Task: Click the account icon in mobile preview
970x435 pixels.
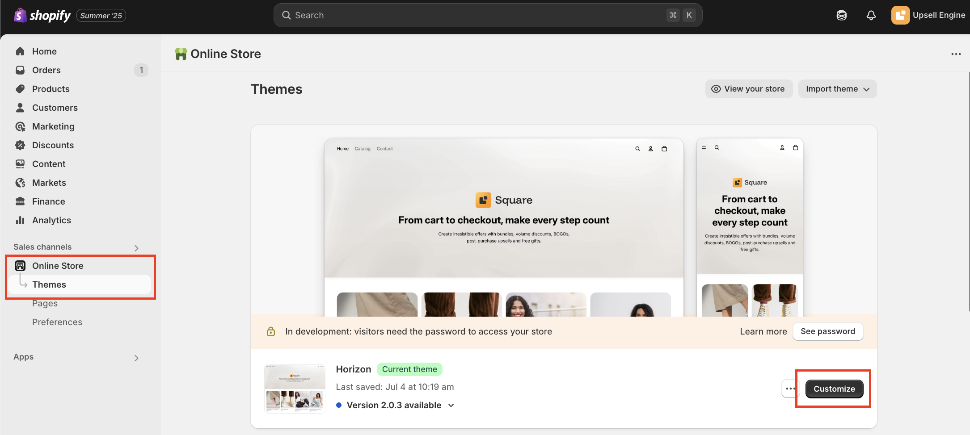Action: click(x=782, y=147)
